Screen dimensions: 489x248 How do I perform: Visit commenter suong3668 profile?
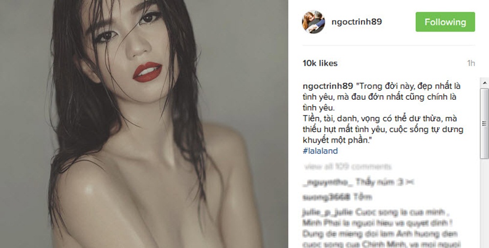pos(326,197)
